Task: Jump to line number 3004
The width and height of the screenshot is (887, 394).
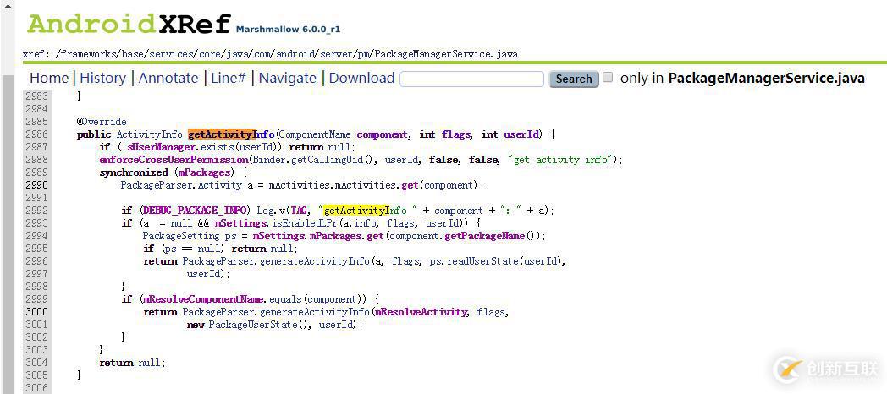Action: pos(36,363)
